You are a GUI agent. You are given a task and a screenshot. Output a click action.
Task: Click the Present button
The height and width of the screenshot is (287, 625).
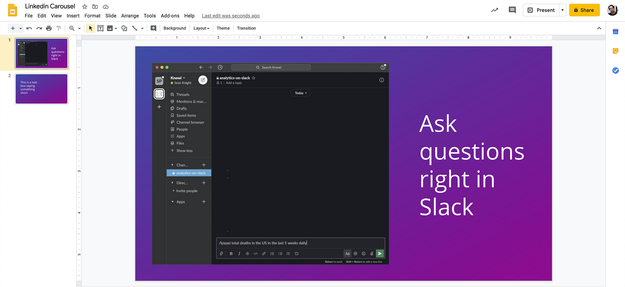(x=541, y=10)
